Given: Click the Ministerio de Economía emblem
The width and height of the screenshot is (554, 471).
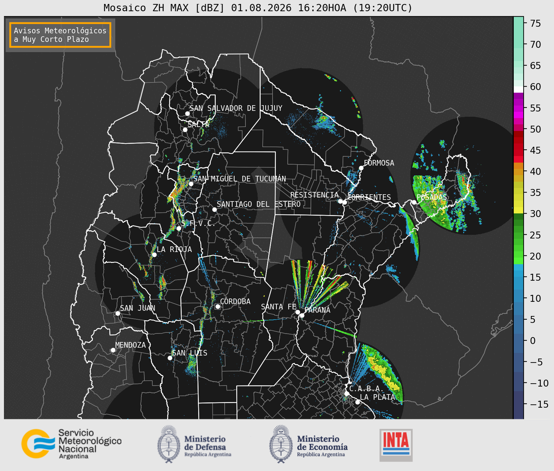Looking at the screenshot, I should (x=281, y=444).
